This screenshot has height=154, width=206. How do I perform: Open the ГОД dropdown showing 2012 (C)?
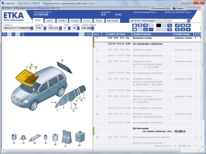pyautogui.click(x=61, y=28)
